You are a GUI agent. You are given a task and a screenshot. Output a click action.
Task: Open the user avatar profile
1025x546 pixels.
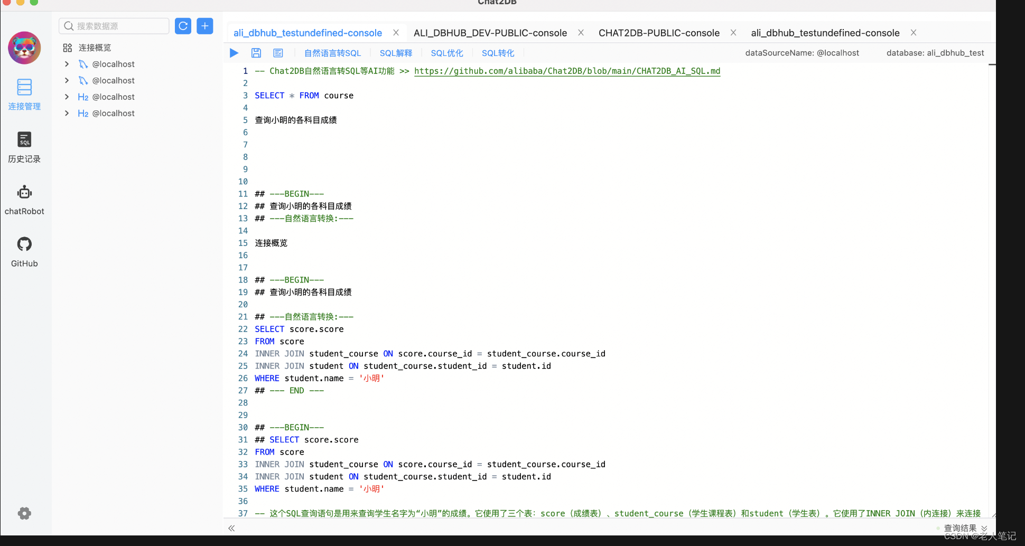coord(24,48)
